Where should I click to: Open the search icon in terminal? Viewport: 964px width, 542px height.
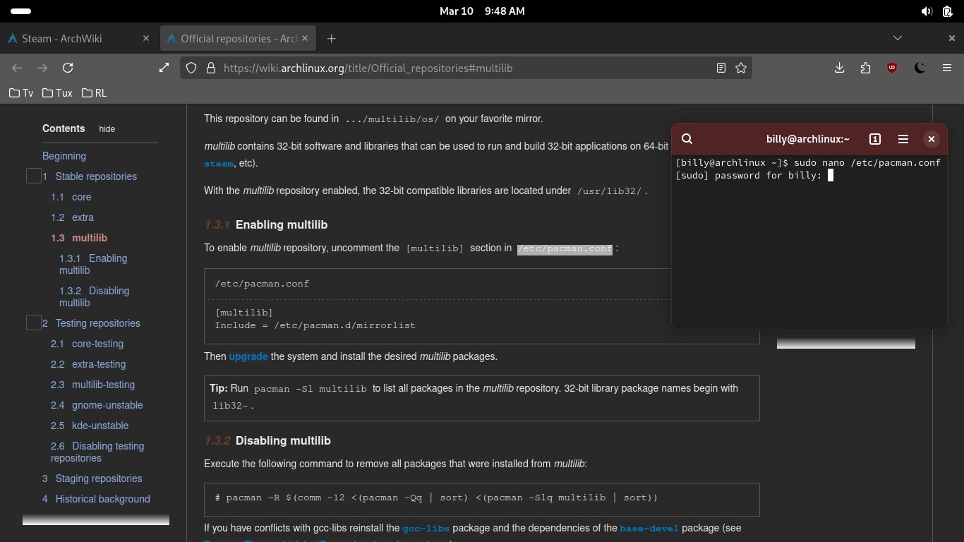pyautogui.click(x=687, y=139)
